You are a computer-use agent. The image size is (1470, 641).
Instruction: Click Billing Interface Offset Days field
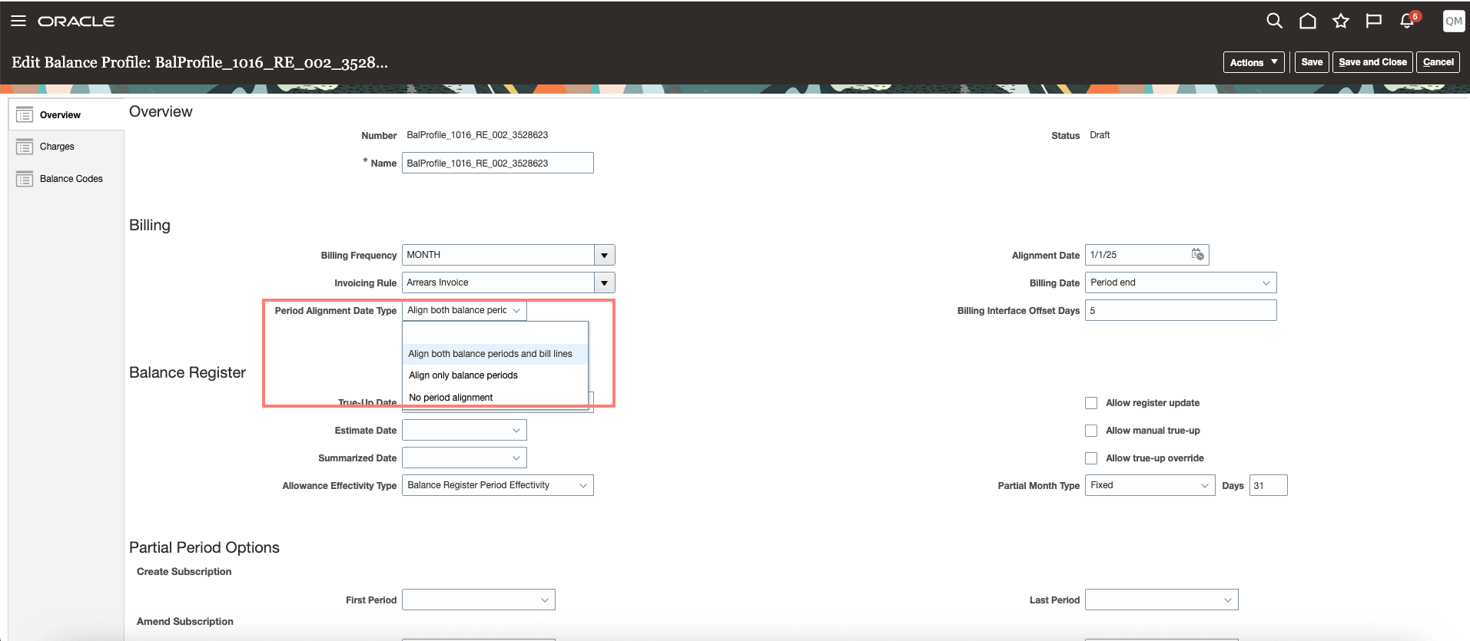(x=1180, y=310)
